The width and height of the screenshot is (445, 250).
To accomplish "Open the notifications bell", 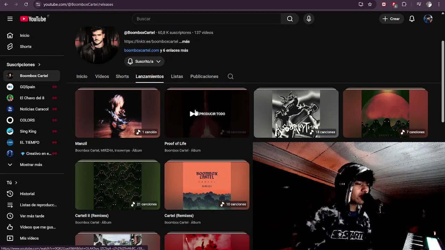I will [x=412, y=19].
